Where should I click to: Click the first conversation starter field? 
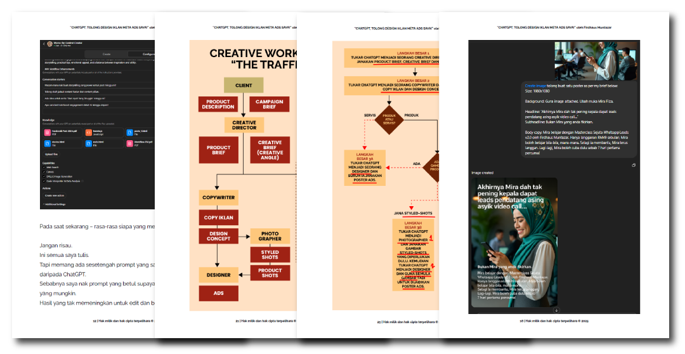tap(99, 85)
